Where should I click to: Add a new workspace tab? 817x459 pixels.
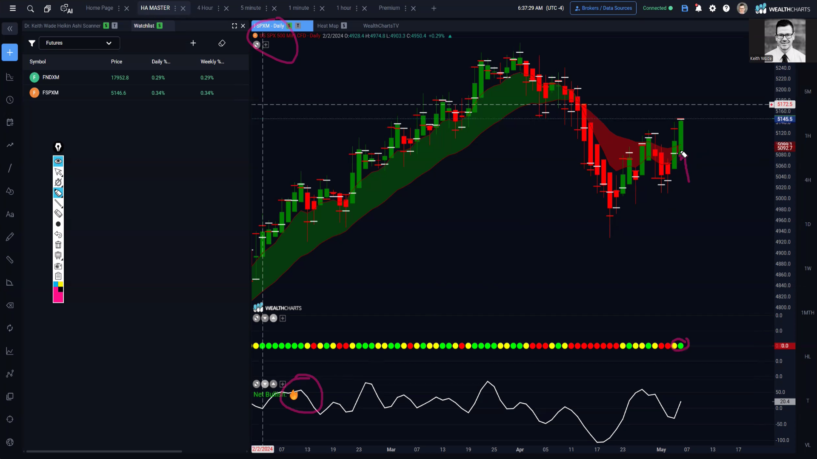click(x=434, y=8)
